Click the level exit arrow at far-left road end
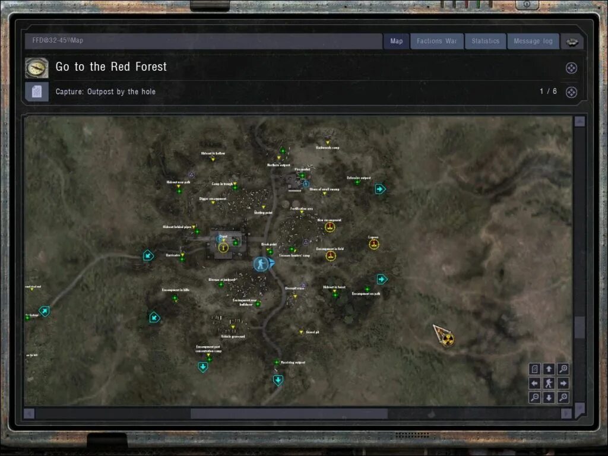Image resolution: width=608 pixels, height=456 pixels. pyautogui.click(x=44, y=311)
